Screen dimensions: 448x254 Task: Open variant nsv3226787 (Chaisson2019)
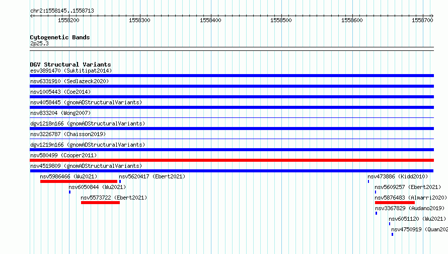coord(68,134)
